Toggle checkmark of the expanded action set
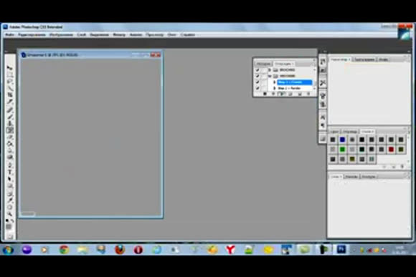This screenshot has height=277, width=416. pyautogui.click(x=257, y=76)
